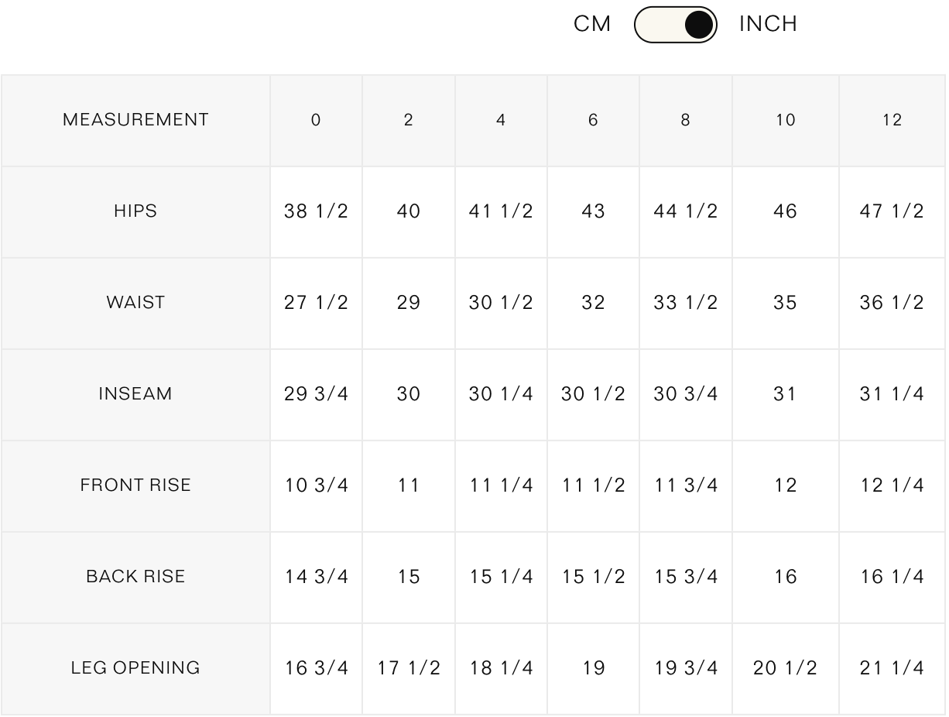Screen dimensions: 949x717
Task: Click the size 0 column header
Action: pos(316,120)
